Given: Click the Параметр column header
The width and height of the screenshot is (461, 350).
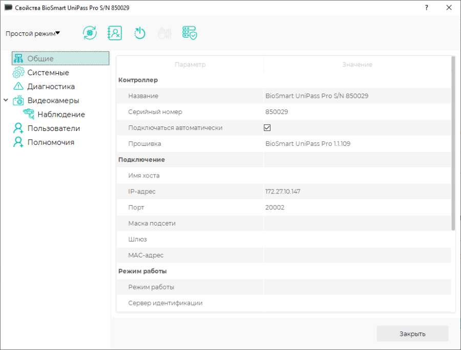Looking at the screenshot, I should (190, 64).
